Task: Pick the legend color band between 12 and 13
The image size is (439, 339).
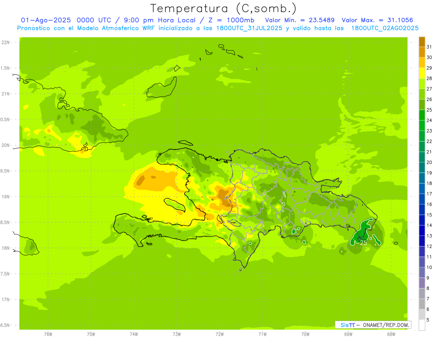Action: [x=422, y=241]
